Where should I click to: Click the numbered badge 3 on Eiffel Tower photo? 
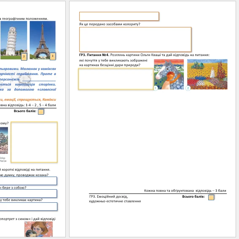click(x=53, y=56)
